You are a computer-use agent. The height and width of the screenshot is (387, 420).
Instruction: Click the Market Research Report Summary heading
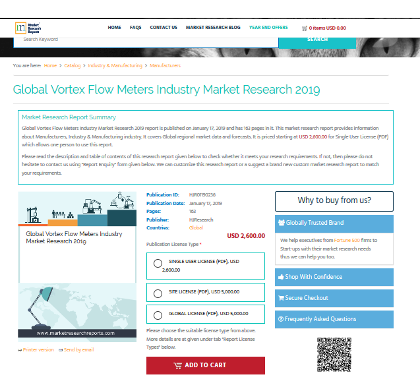[69, 117]
